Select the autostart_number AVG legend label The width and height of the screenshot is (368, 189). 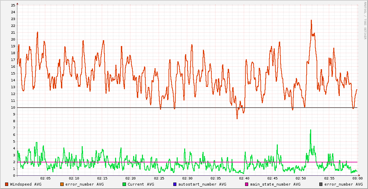coord(202,184)
